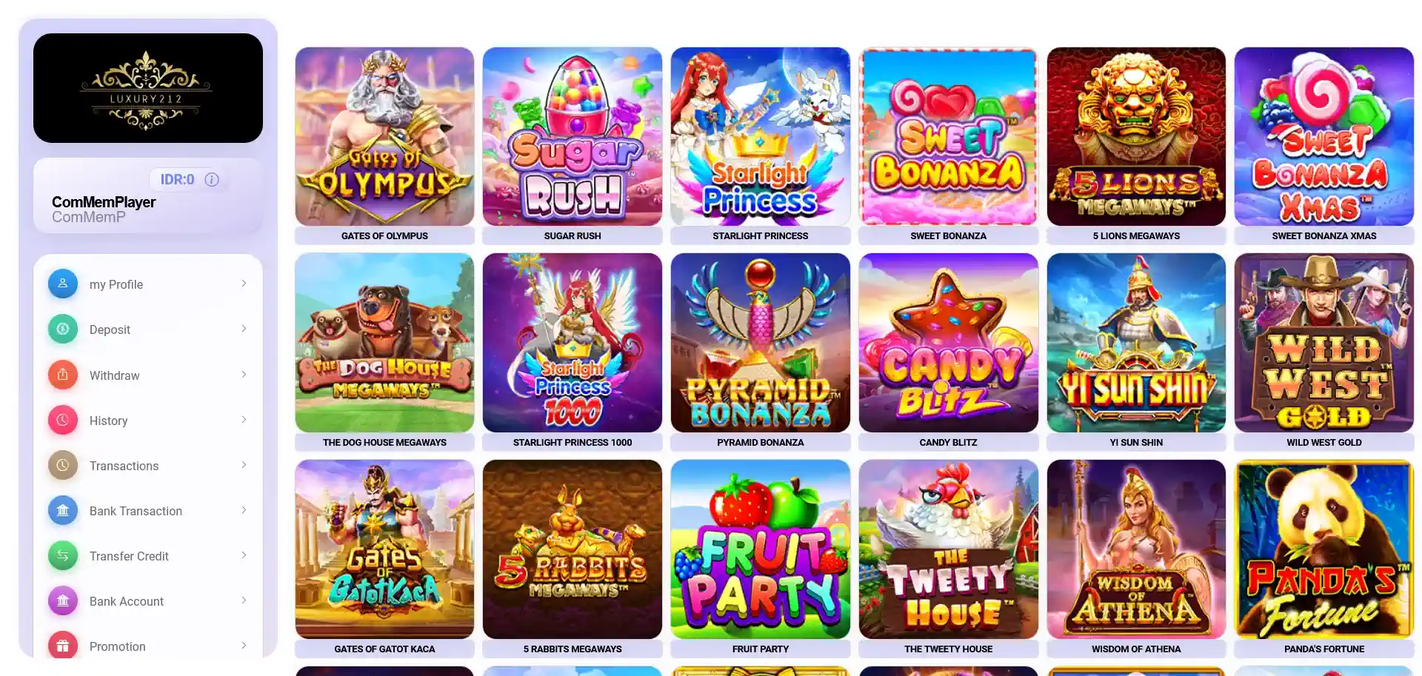The height and width of the screenshot is (676, 1422).
Task: Click the LUXURY212 logo banner
Action: (148, 88)
